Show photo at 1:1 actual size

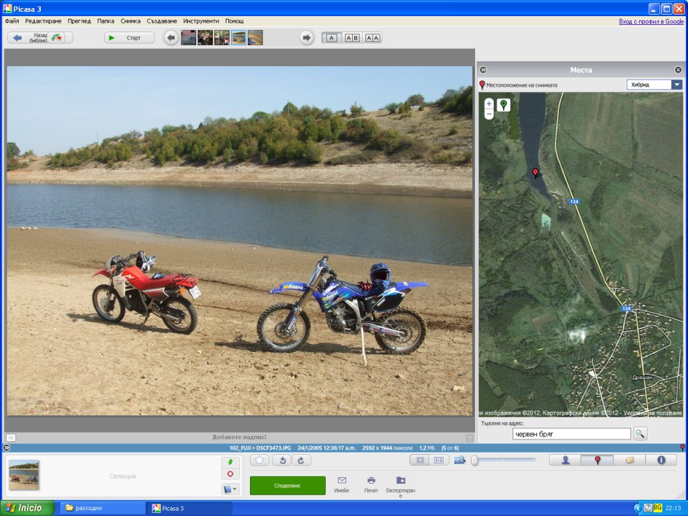click(438, 460)
